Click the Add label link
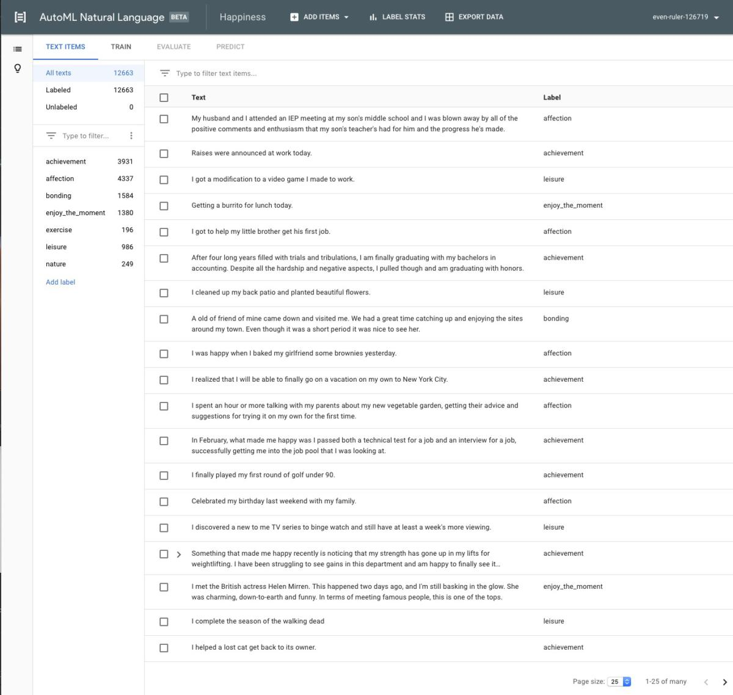 tap(60, 282)
